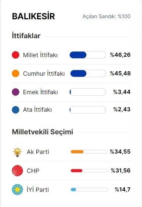This screenshot has width=142, height=207.
Task: Click the CHP red progress bar
Action: [89, 171]
